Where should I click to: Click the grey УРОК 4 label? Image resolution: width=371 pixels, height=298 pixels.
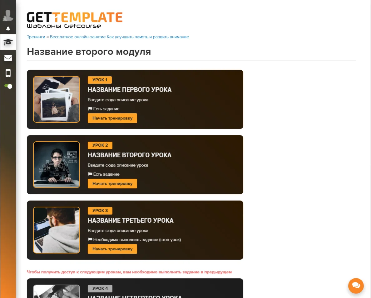(x=100, y=289)
